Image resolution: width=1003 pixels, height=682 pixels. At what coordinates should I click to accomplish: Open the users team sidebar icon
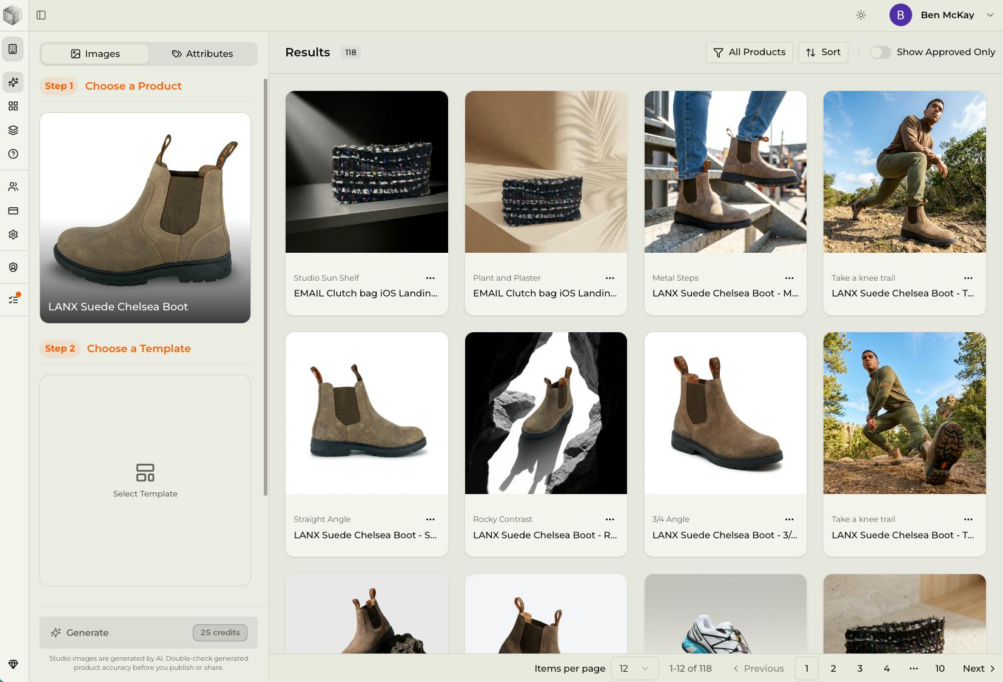(x=13, y=187)
